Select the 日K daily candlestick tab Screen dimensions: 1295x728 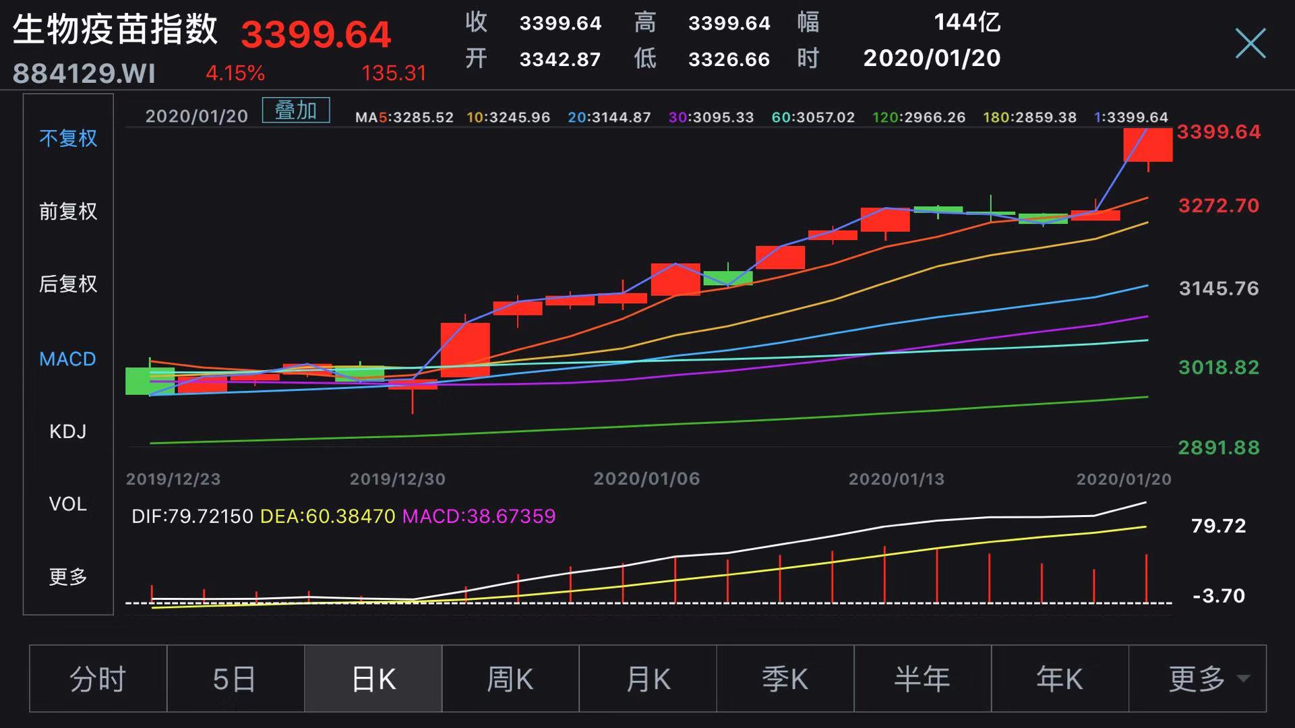point(373,679)
